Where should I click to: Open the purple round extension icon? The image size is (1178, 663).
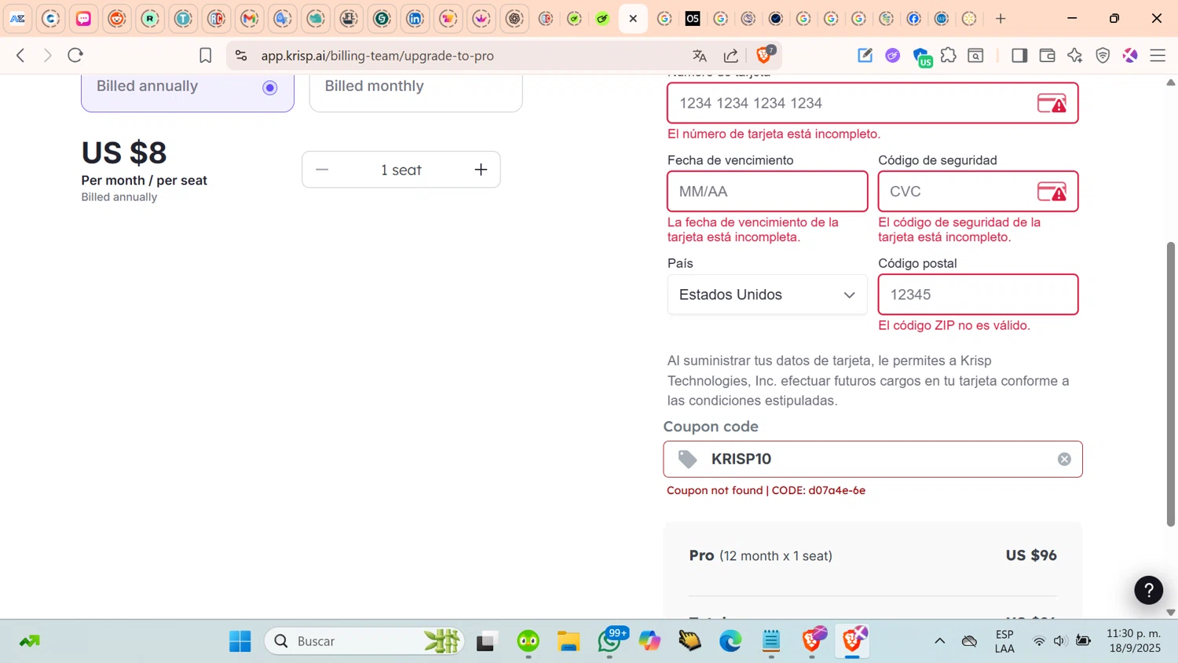point(892,55)
